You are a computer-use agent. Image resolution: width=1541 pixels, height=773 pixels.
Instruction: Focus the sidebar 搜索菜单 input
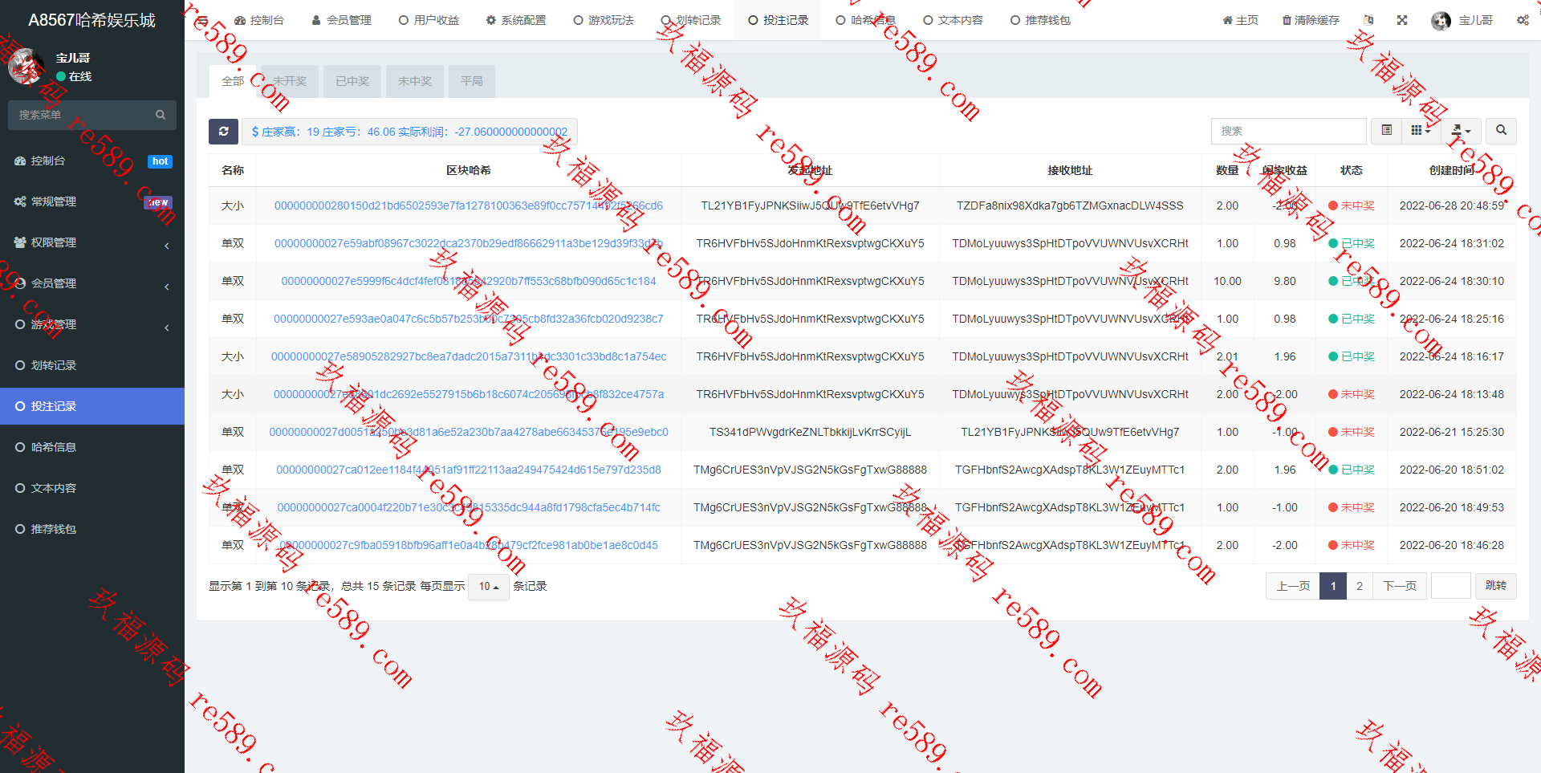[x=80, y=115]
